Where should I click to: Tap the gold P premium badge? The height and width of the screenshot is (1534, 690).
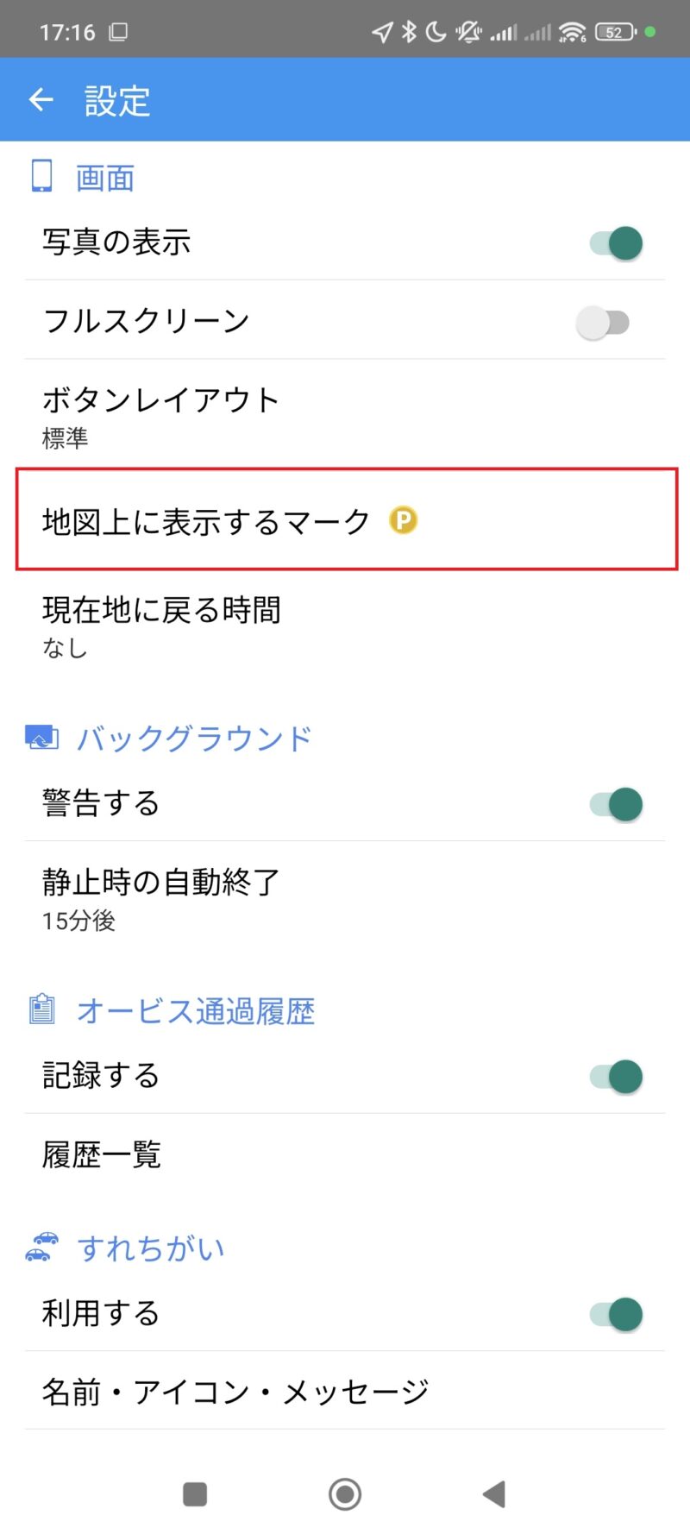pyautogui.click(x=403, y=520)
